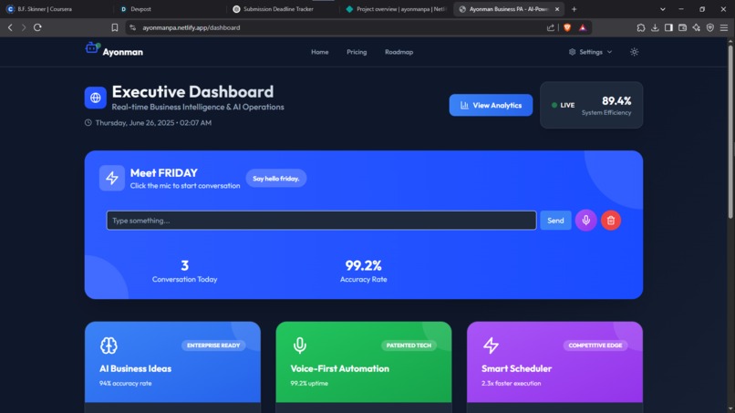Open the tab search chevron dropdown
735x413 pixels.
pyautogui.click(x=662, y=9)
